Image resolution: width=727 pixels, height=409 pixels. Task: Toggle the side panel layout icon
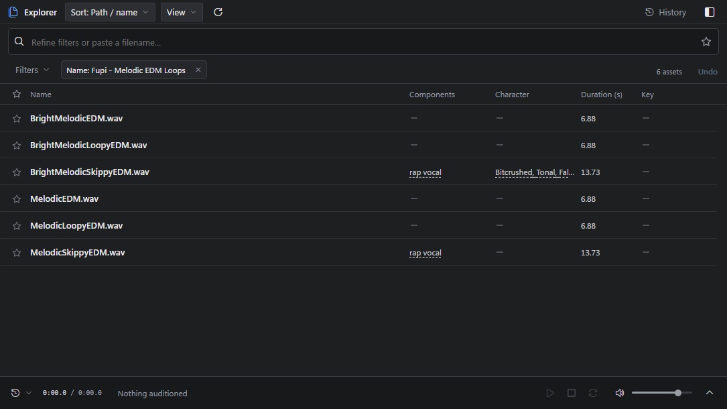pyautogui.click(x=710, y=12)
